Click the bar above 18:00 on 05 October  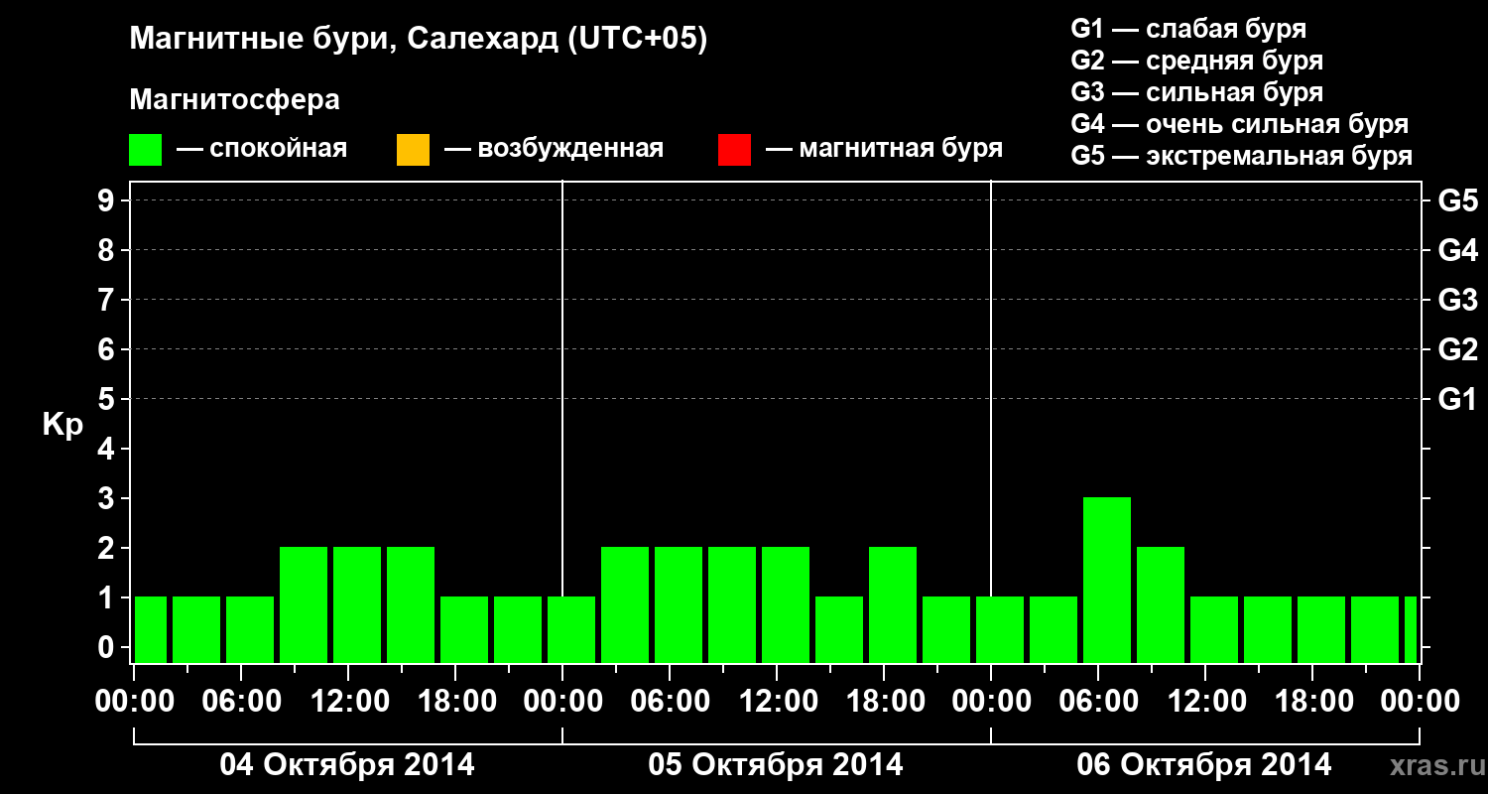tap(893, 605)
